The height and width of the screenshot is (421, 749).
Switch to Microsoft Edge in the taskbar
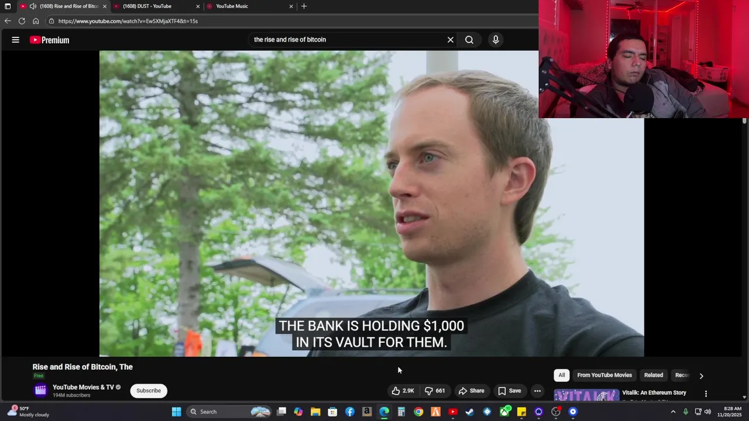tap(384, 412)
